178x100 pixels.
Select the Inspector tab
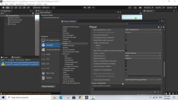pos(148,11)
